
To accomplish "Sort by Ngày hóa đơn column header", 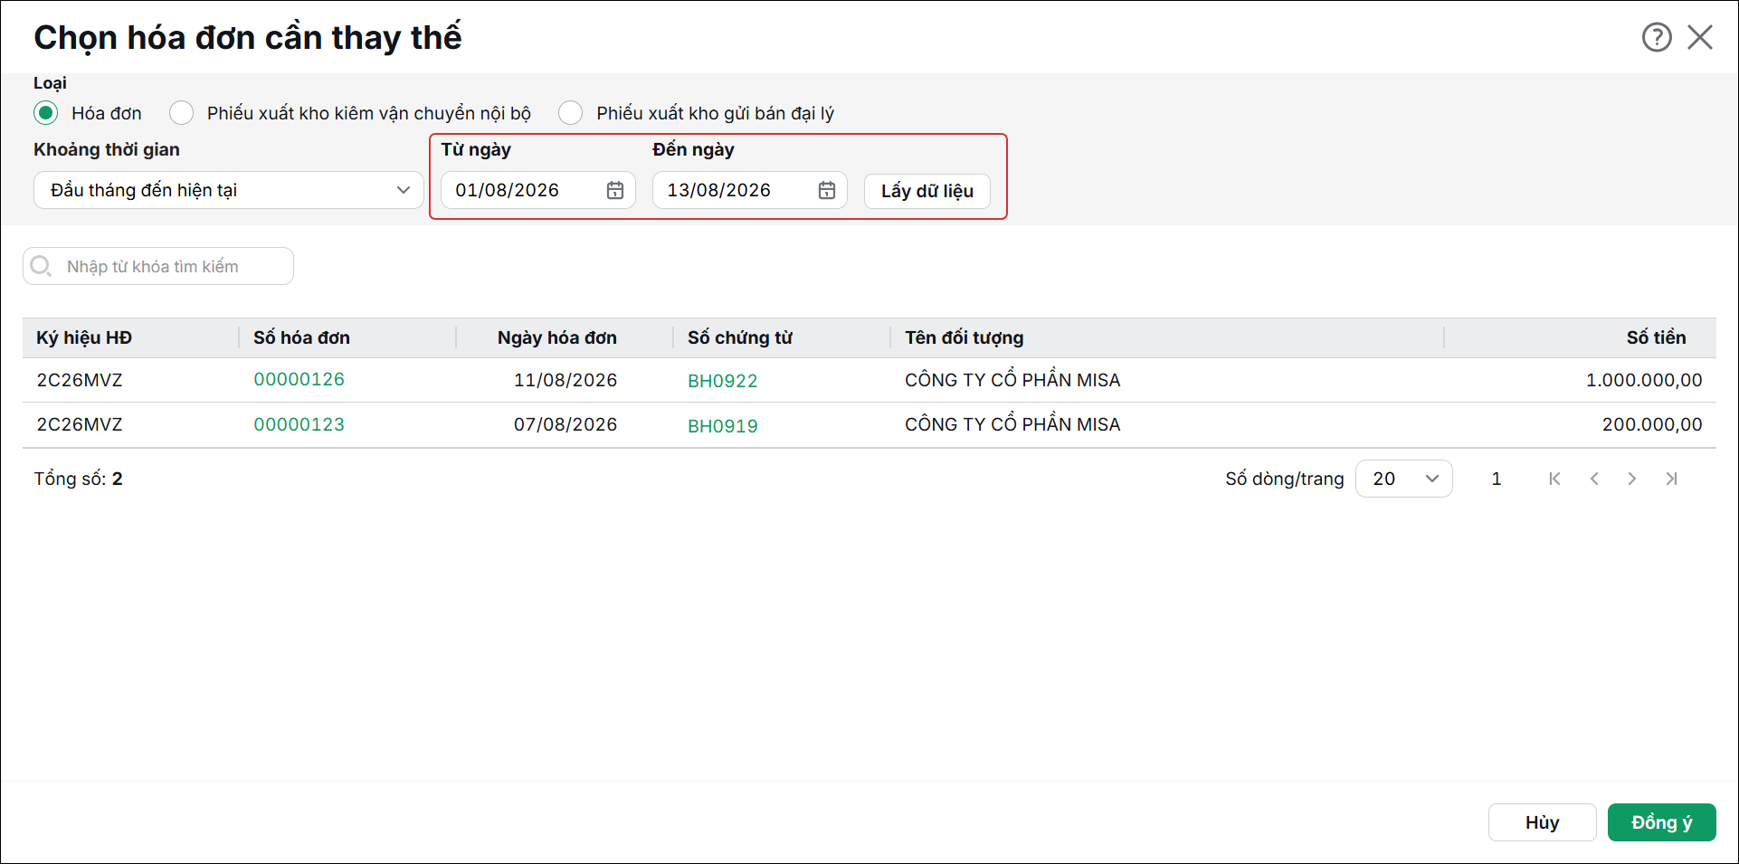I will click(557, 337).
